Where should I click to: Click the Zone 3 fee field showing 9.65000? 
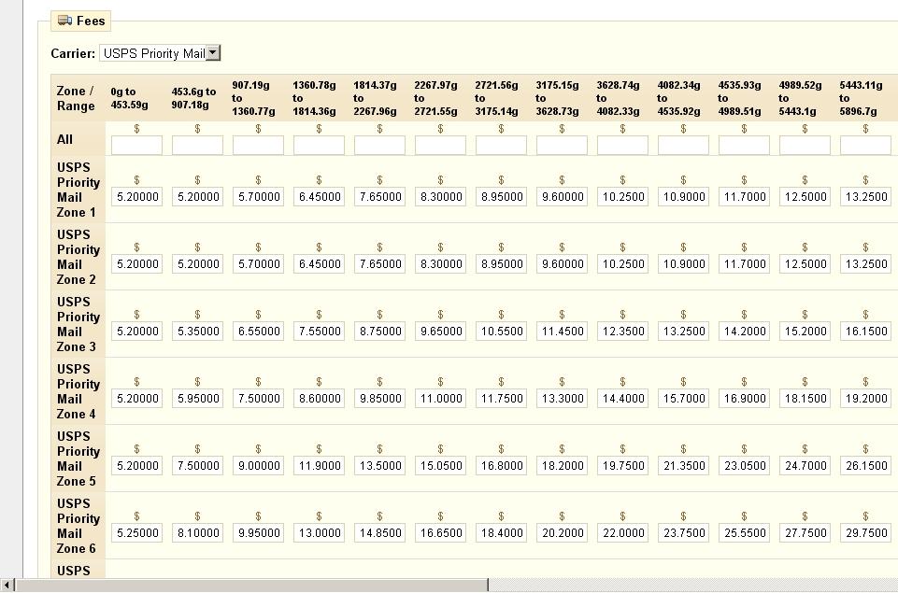pos(440,332)
